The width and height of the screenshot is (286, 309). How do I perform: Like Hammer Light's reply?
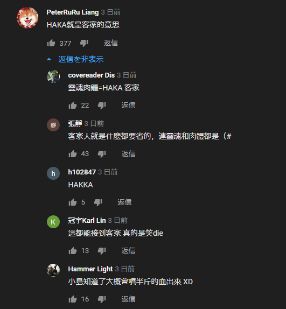tap(73, 299)
